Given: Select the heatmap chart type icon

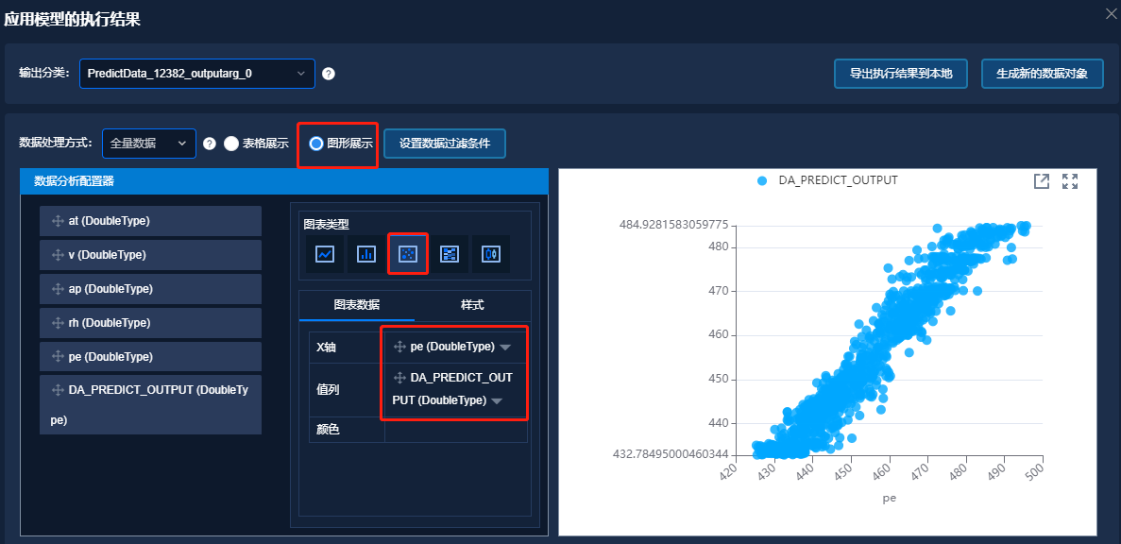Looking at the screenshot, I should pos(450,254).
